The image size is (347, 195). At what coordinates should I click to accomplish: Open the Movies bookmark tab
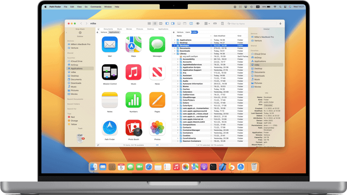[x=129, y=29]
